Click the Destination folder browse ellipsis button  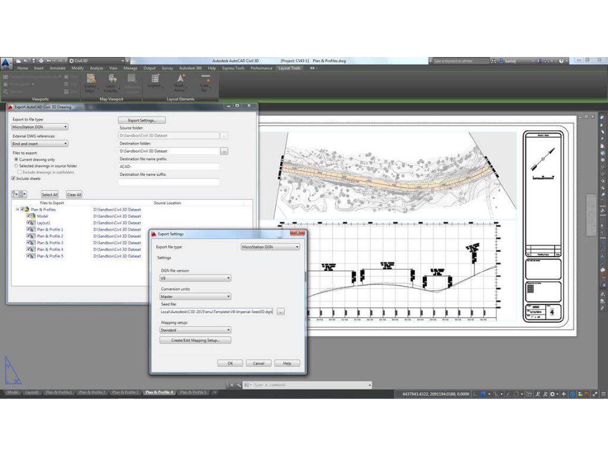coord(224,151)
